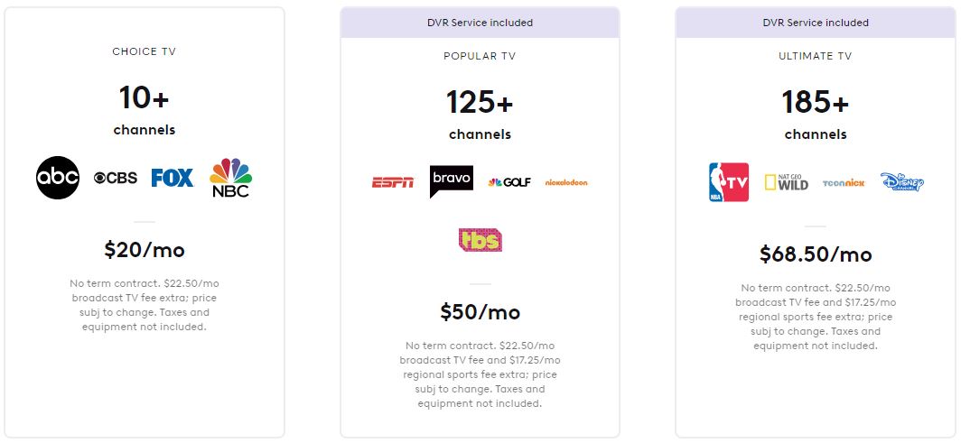
Task: Click the $50/mo price text
Action: point(480,312)
